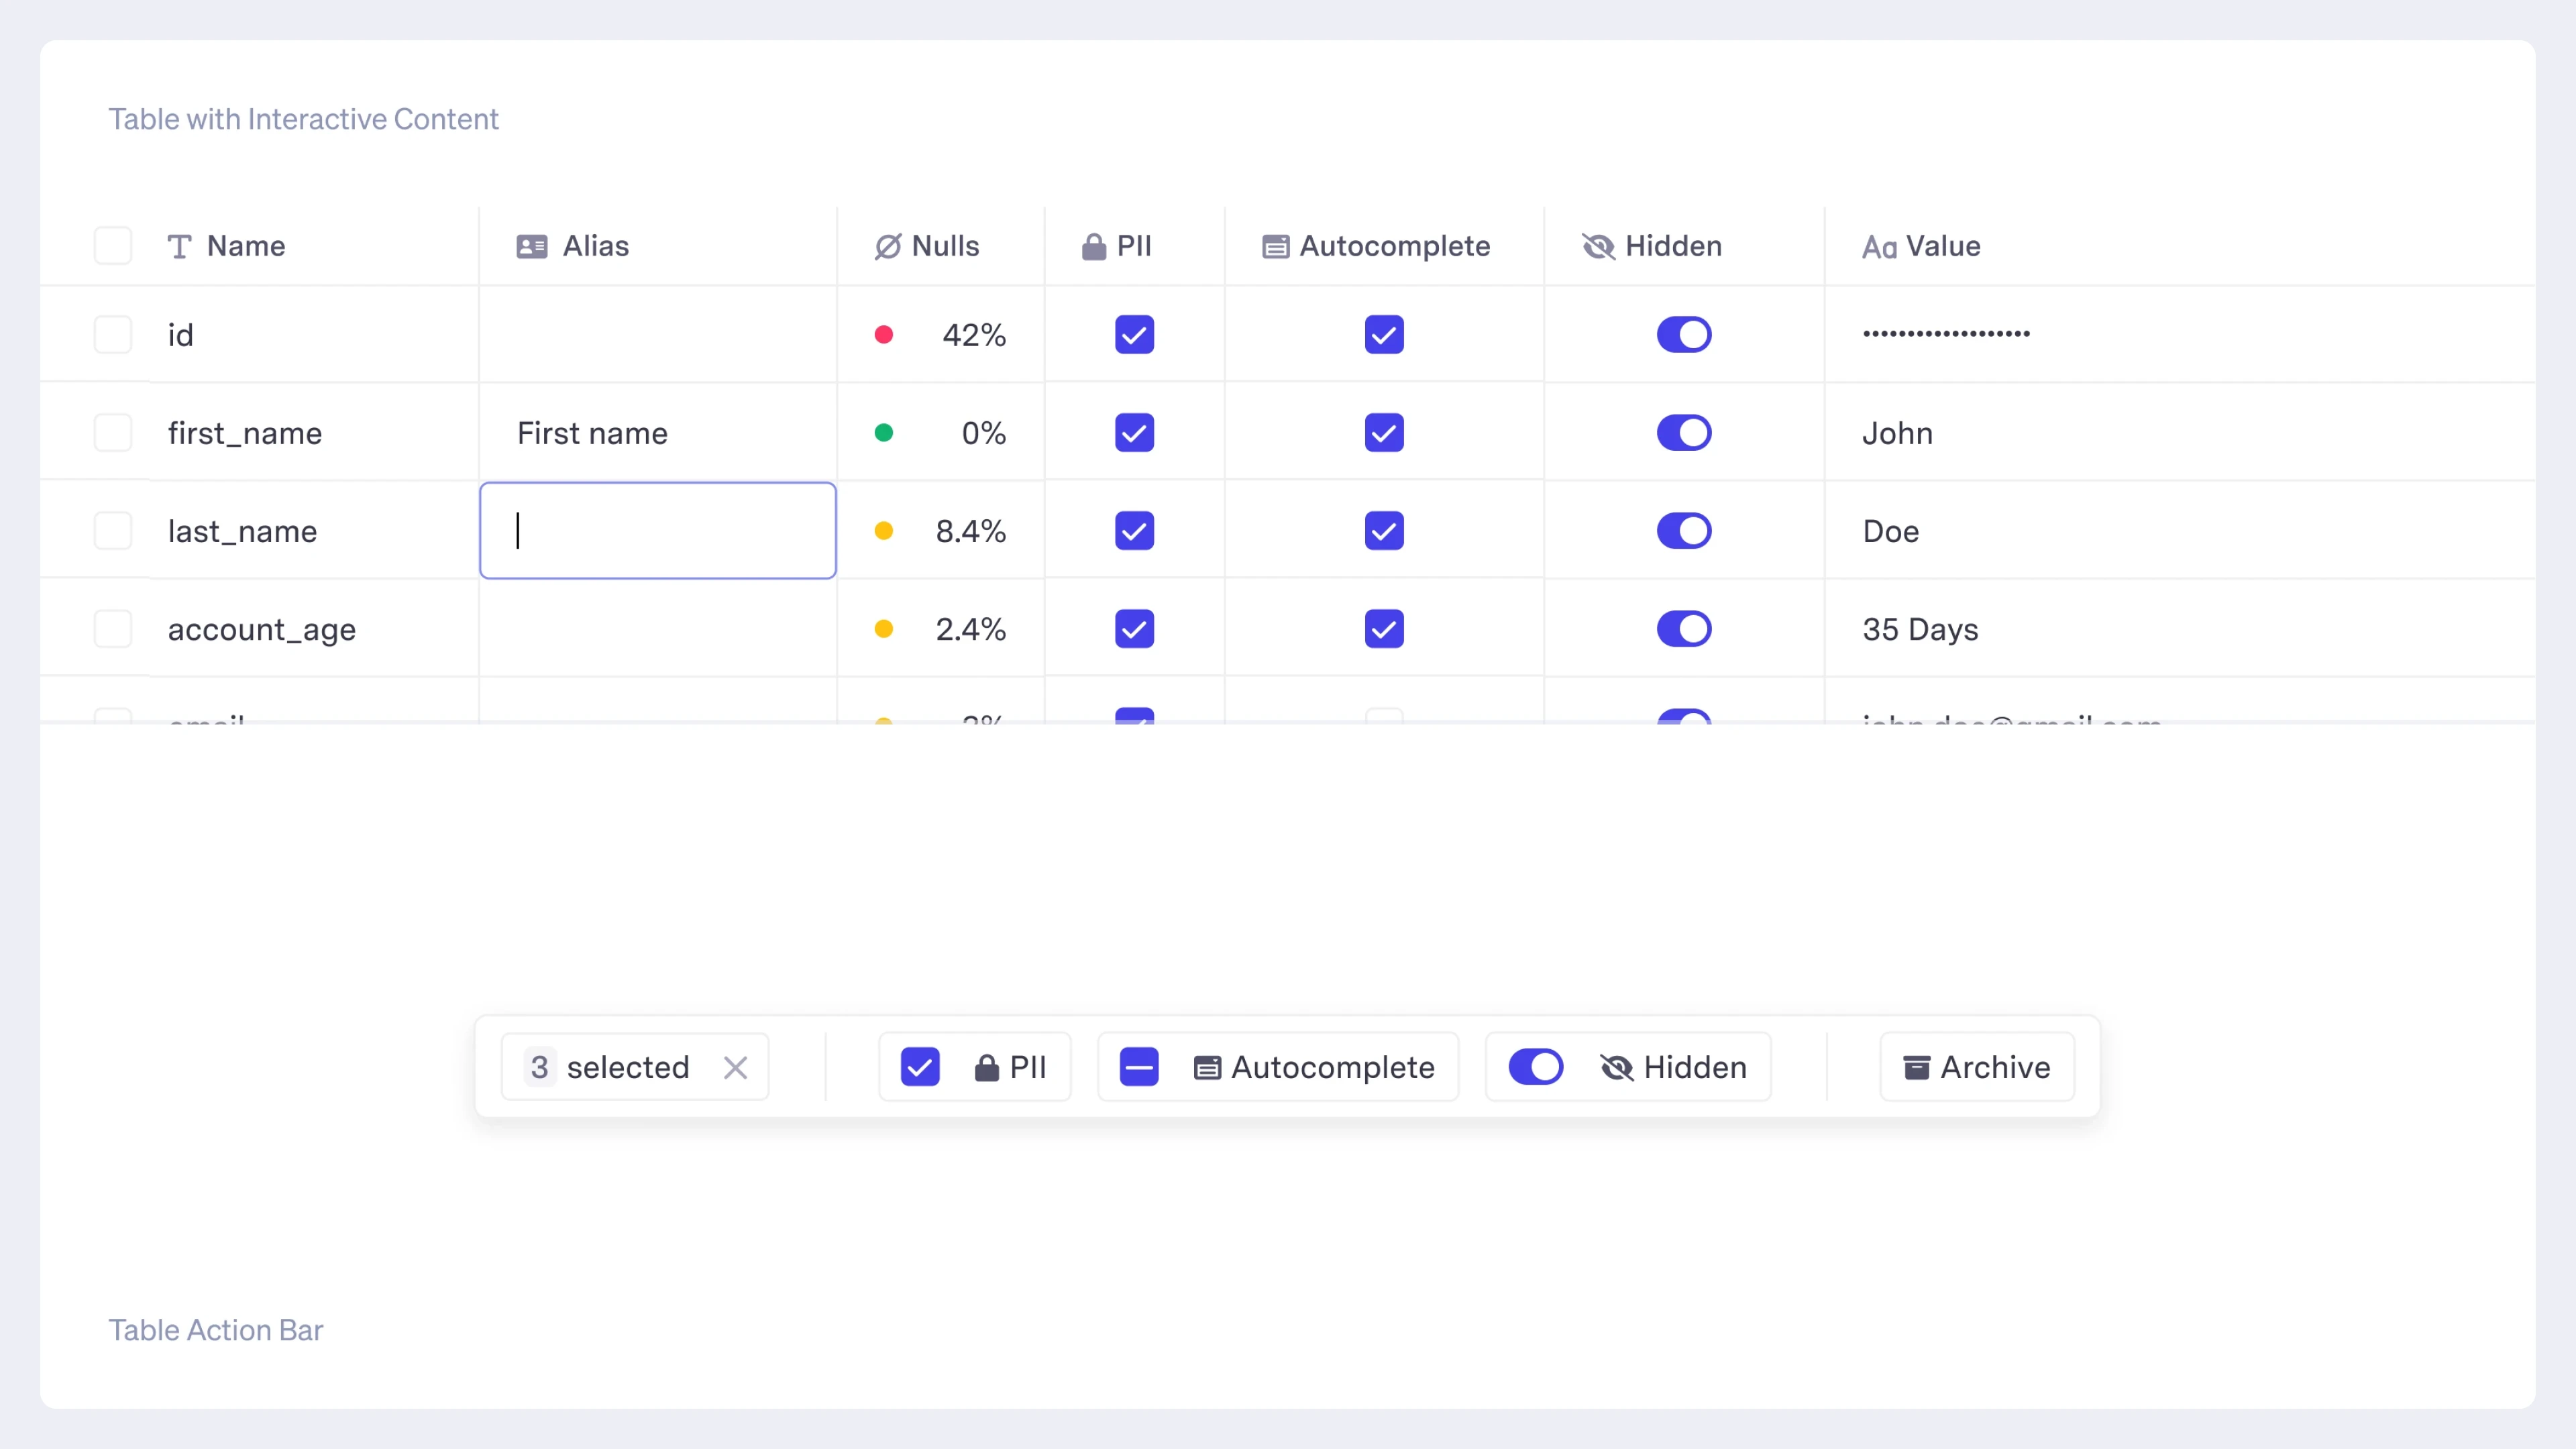
Task: Click the text type icon beside Name header
Action: click(x=179, y=246)
